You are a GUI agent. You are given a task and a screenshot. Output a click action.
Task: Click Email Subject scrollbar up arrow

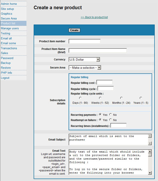tap(150, 136)
